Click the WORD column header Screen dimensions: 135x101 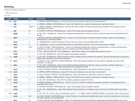16,19
